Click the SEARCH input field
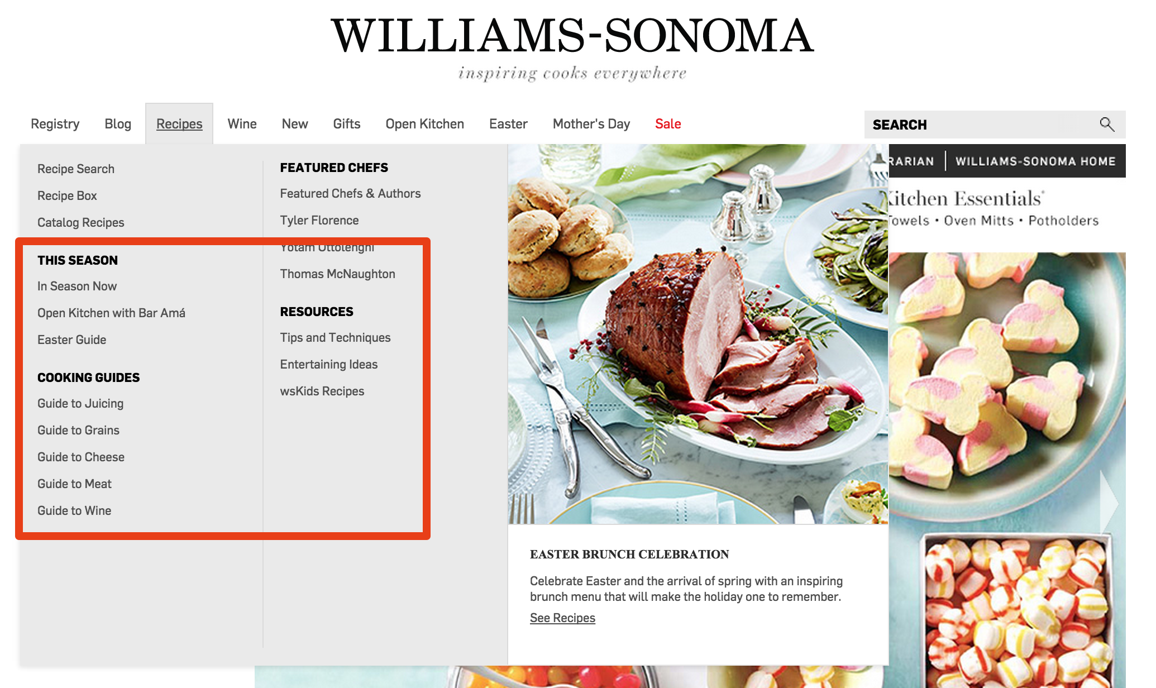The image size is (1156, 688). pyautogui.click(x=982, y=125)
